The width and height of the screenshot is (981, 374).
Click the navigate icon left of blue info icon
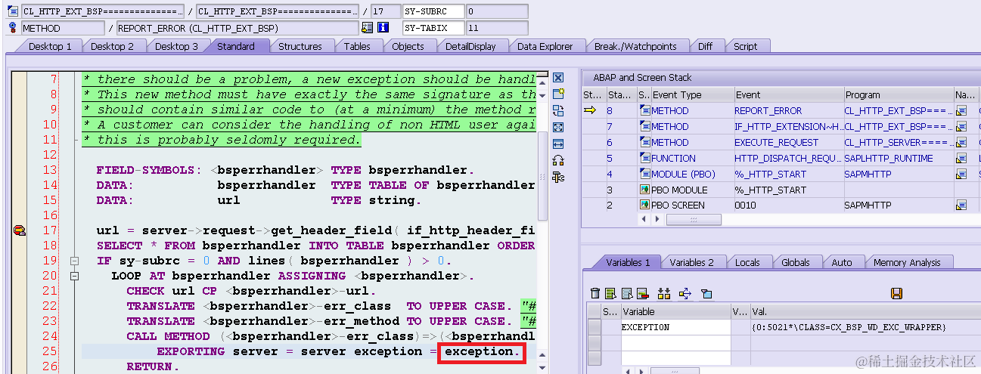point(367,28)
